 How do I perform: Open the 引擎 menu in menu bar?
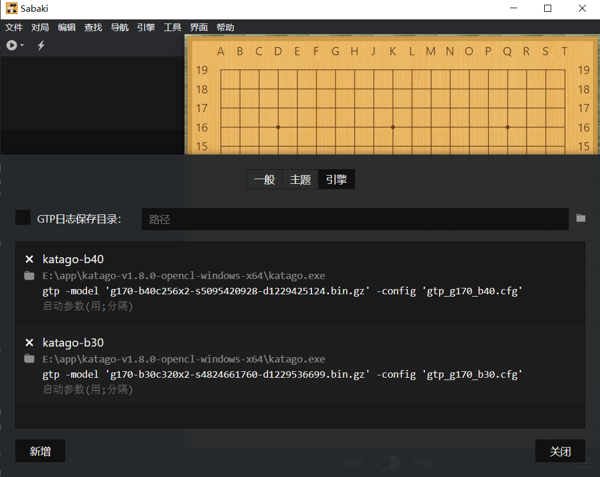click(x=146, y=28)
